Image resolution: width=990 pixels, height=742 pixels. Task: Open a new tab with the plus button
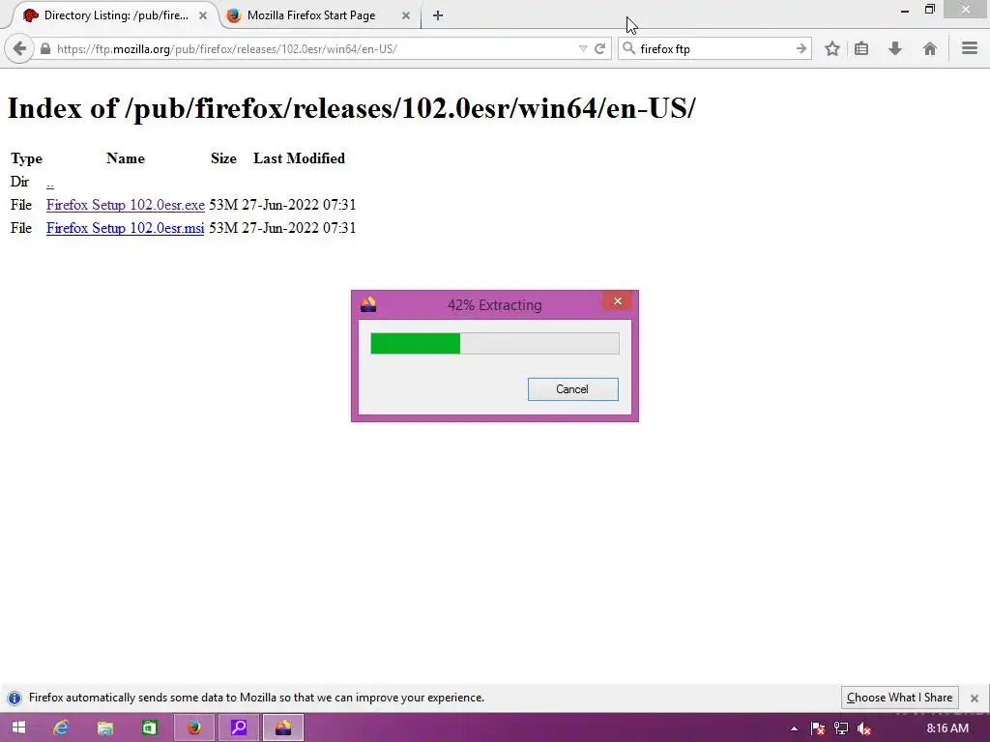coord(438,15)
